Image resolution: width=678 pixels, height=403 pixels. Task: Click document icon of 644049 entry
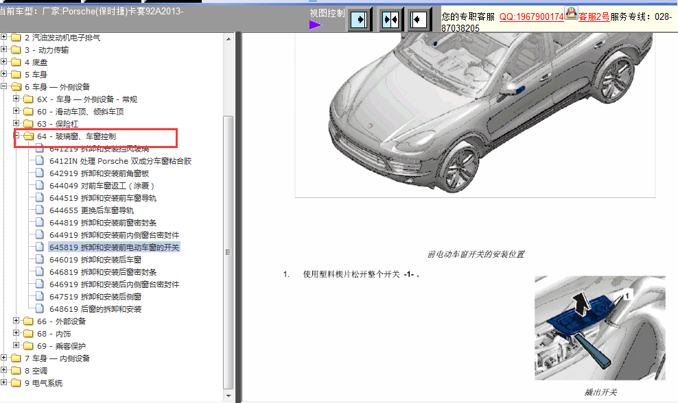click(40, 185)
